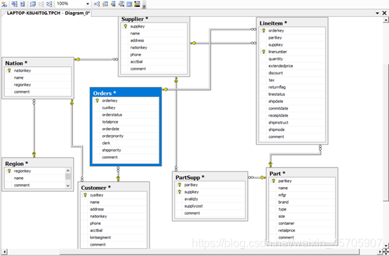Open the 100% zoom dropdown arrow
Viewport: 389px width, 256px height.
pyautogui.click(x=88, y=4)
